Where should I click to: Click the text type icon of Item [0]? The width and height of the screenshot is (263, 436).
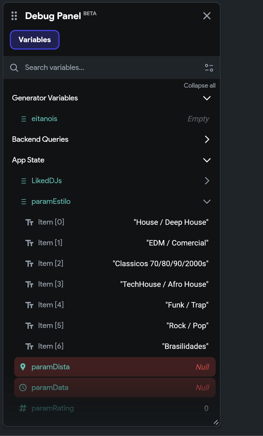tap(29, 222)
